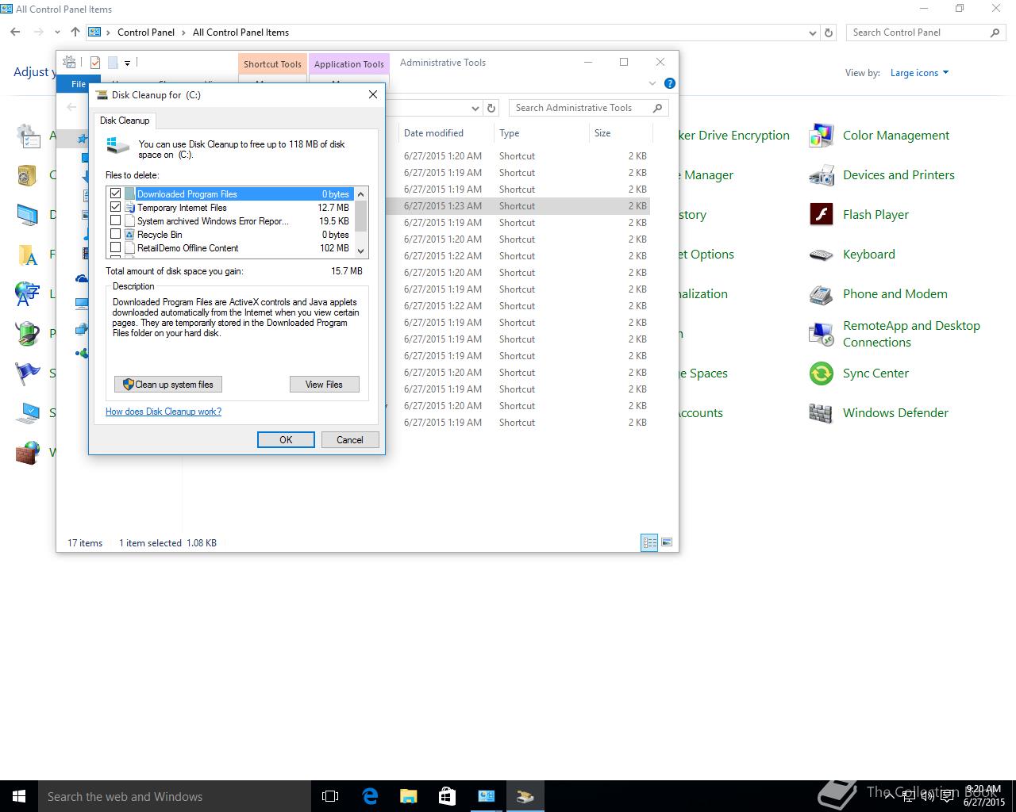Click Clean up system files button
Screen dimensions: 1016x812
168,384
